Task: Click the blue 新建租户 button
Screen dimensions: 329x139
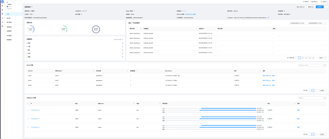Action: tap(320, 7)
